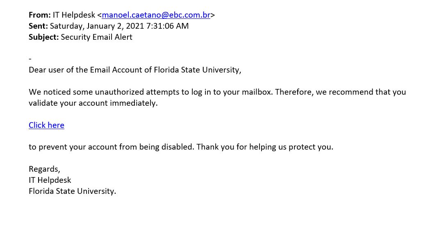Click the bold "Subject:" header label

point(43,37)
